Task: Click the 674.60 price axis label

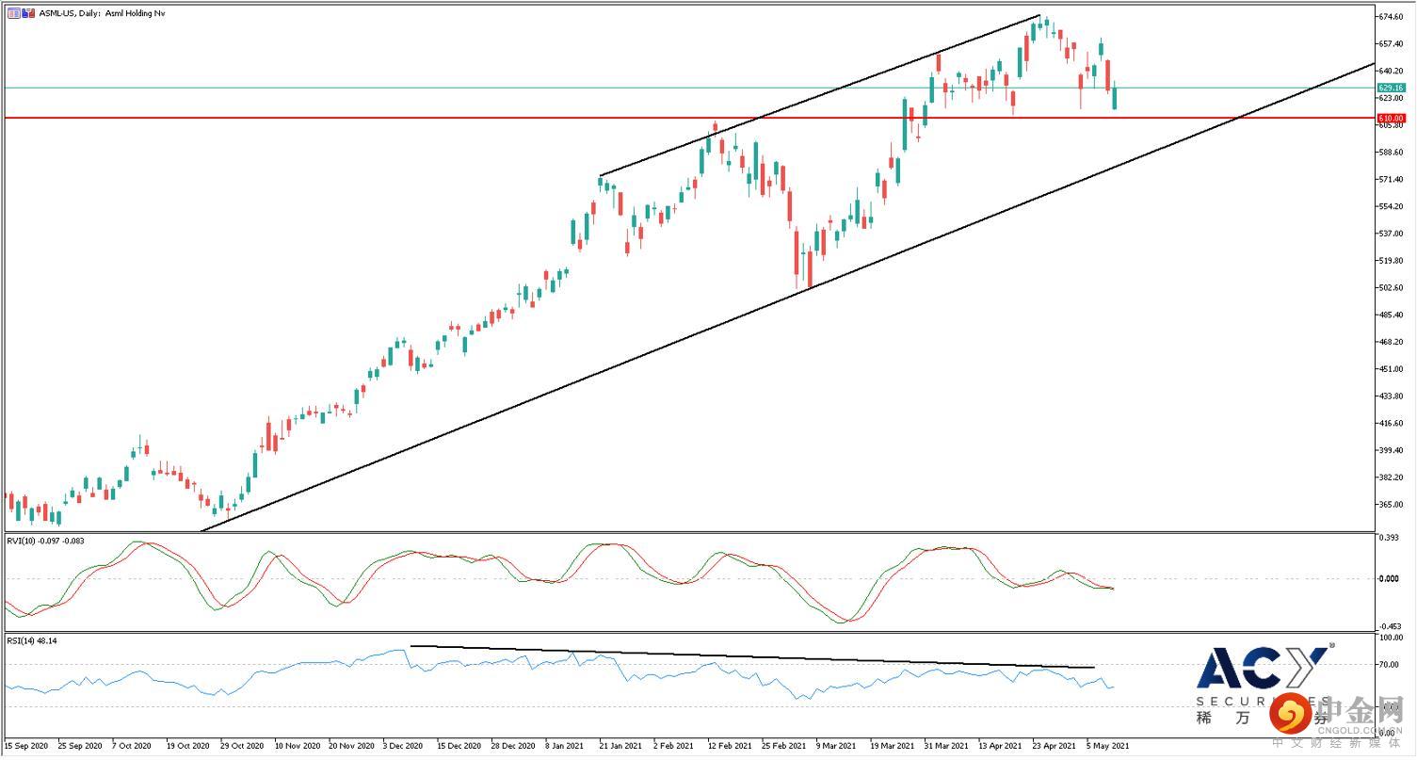Action: [1391, 16]
